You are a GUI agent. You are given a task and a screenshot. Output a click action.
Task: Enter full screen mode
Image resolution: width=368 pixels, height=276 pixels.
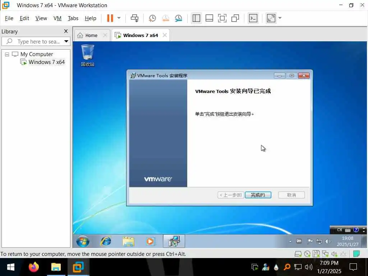[x=222, y=18]
